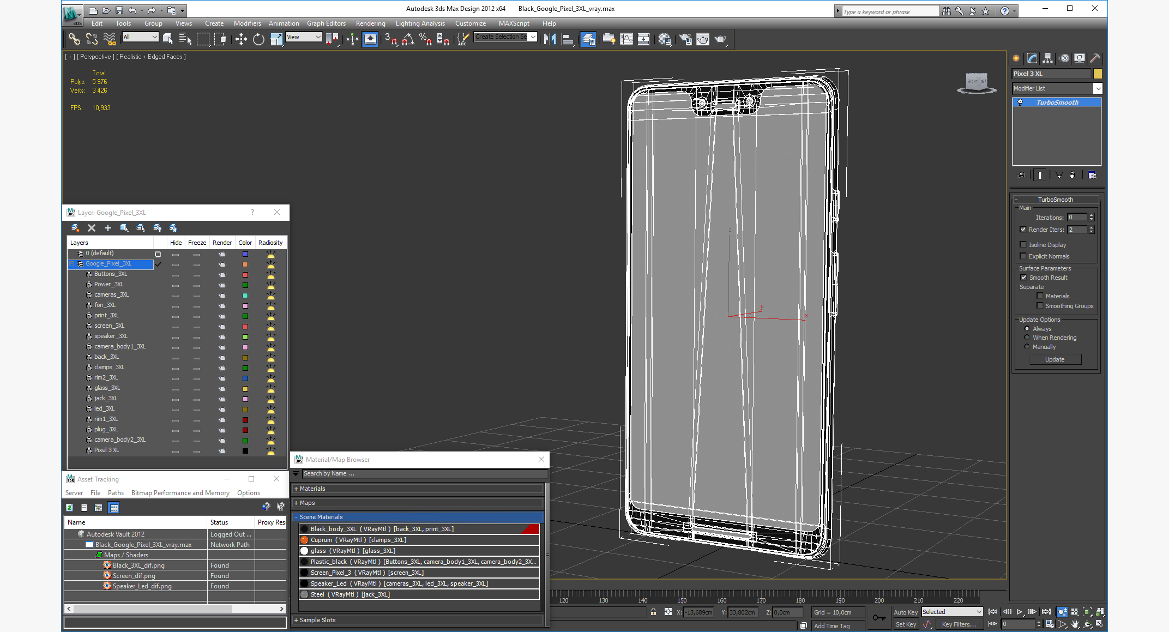Viewport: 1169px width, 632px height.
Task: Open the Edit menu
Action: (x=97, y=23)
